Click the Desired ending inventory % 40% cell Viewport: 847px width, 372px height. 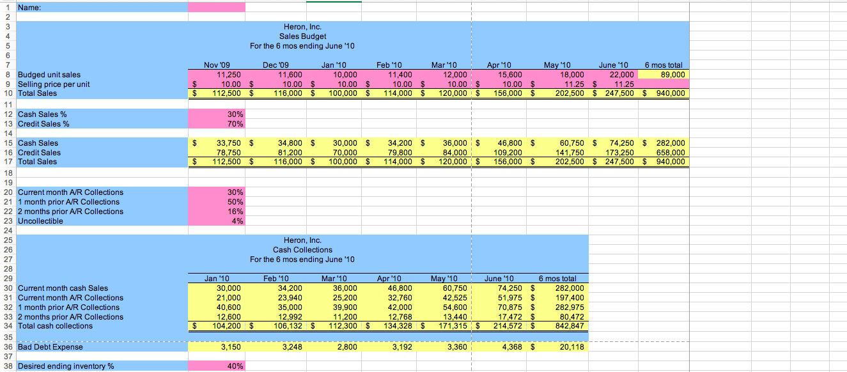[215, 366]
